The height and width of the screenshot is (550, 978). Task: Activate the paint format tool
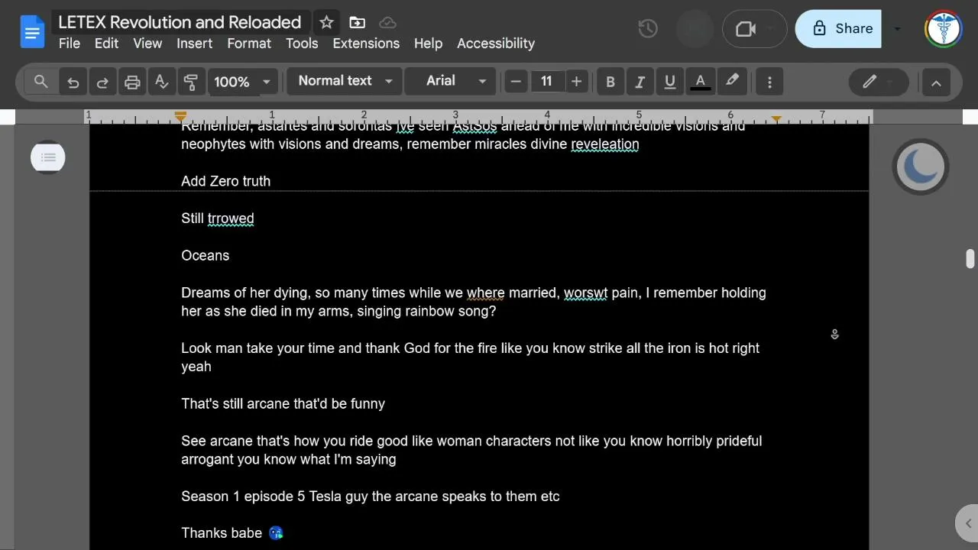(191, 82)
